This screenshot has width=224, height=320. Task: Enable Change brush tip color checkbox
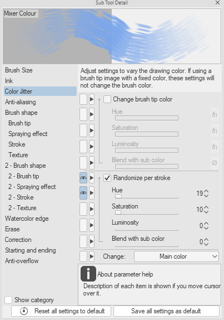click(107, 99)
